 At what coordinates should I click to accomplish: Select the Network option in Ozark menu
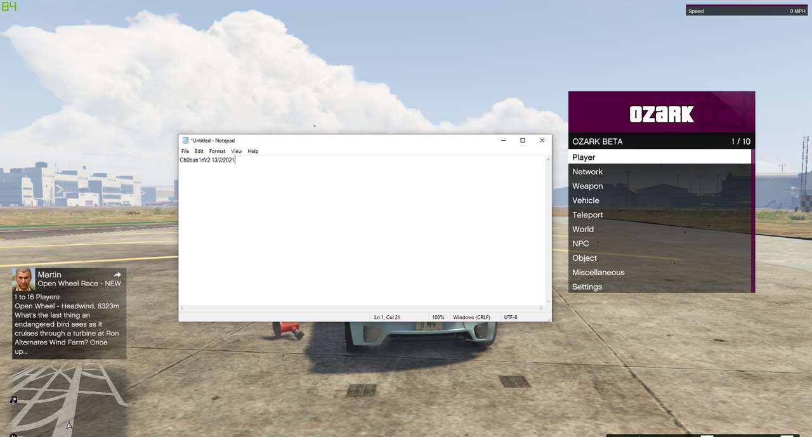point(660,171)
